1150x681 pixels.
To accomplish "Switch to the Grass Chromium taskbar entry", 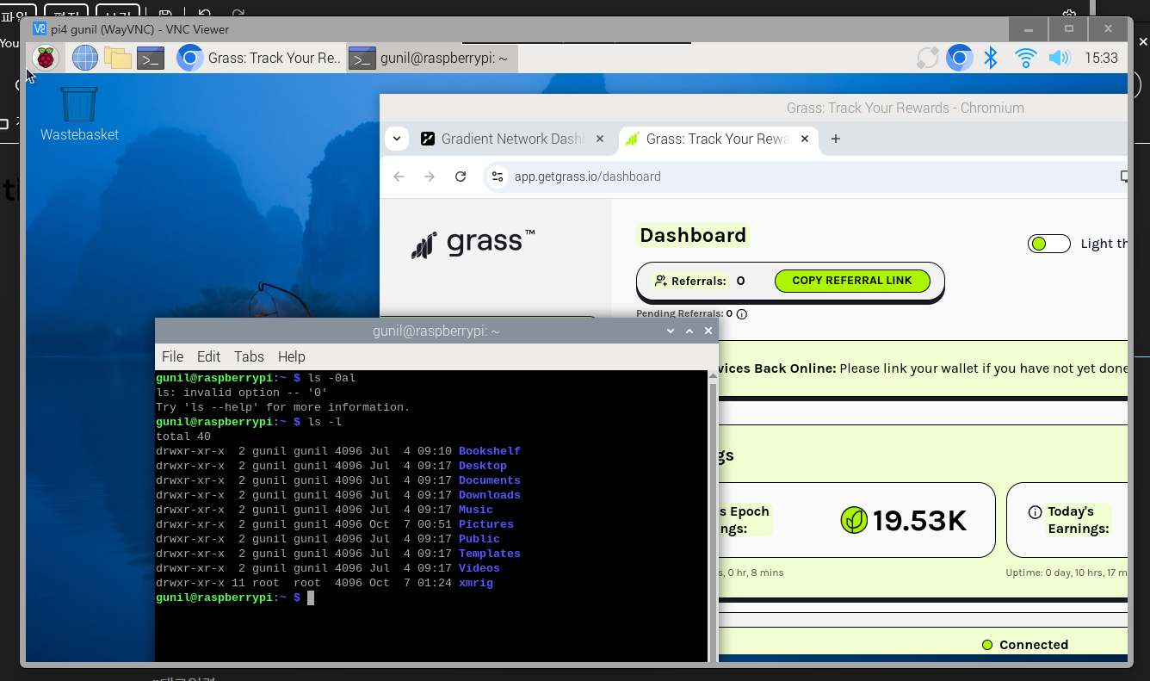I will coord(259,58).
